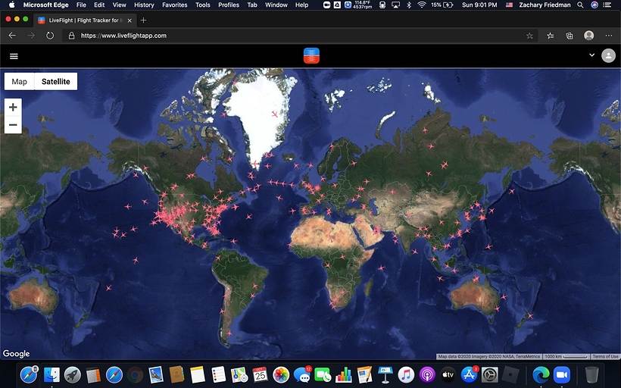Expand the dropdown chevron beside the avatar
Screen dimensions: 621x388
(x=591, y=55)
